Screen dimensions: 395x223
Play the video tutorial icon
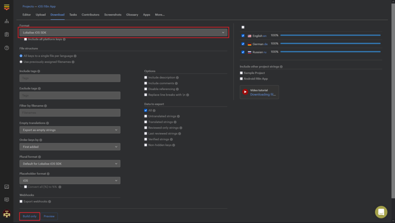pos(245,92)
